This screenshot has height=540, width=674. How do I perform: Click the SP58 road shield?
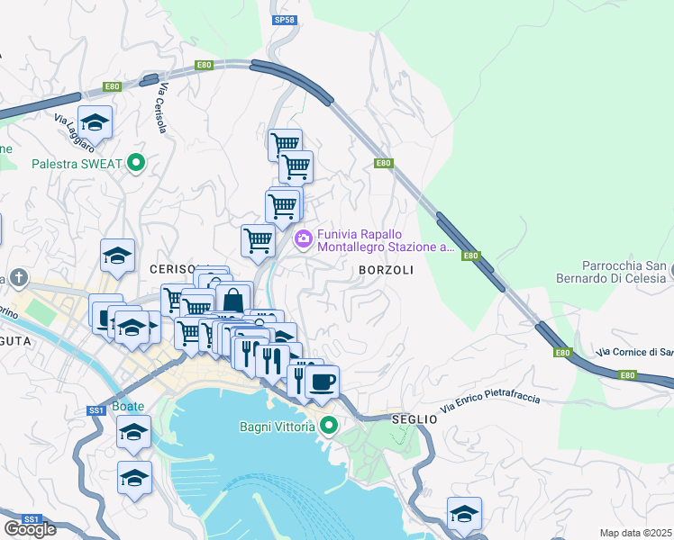click(285, 20)
